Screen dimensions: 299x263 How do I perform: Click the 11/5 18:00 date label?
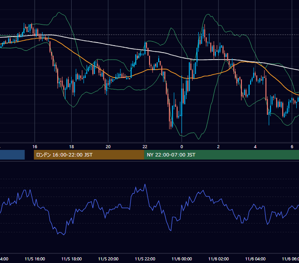pyautogui.click(x=72, y=259)
